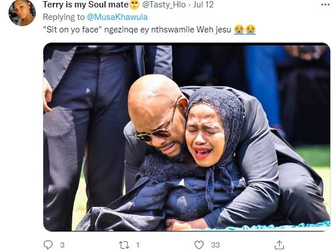Retweet this tweet using the arrows icon
This screenshot has width=332, height=252.
coord(124,245)
